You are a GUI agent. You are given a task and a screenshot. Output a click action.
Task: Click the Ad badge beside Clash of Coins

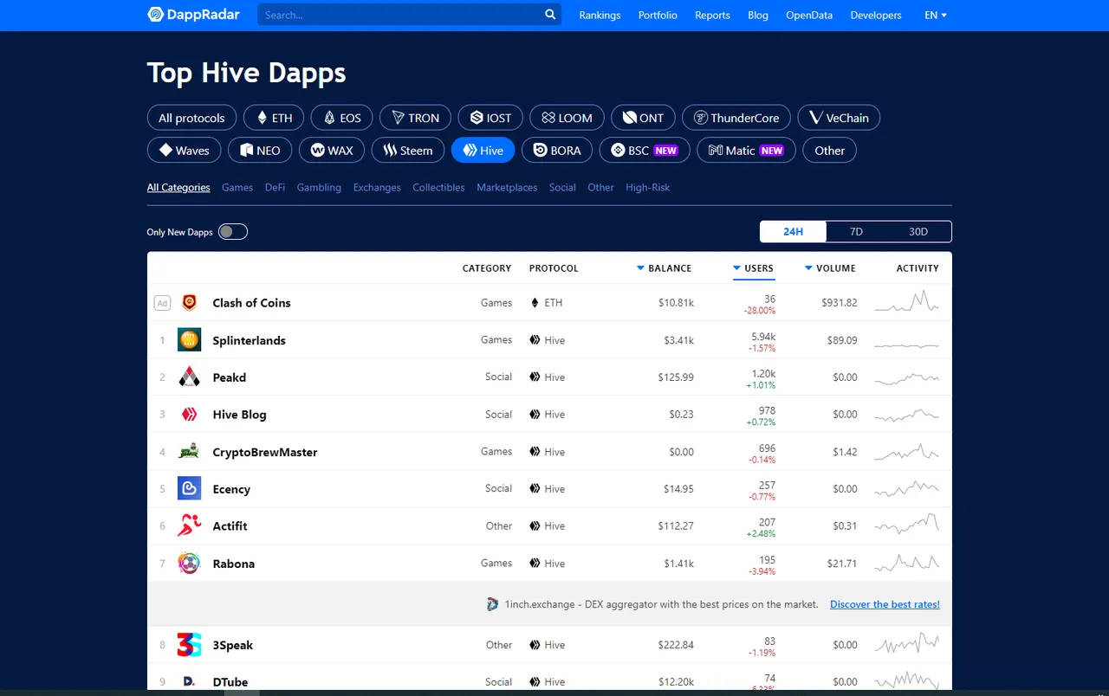162,303
